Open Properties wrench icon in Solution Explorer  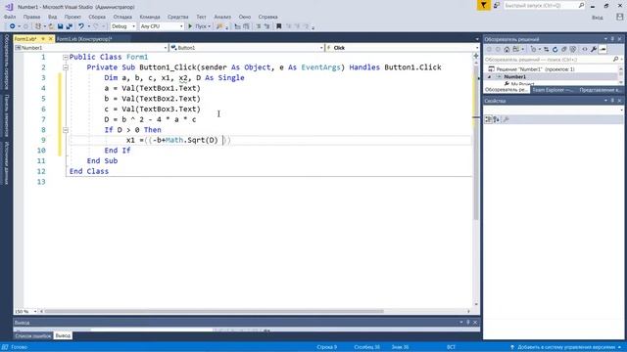tap(594, 50)
